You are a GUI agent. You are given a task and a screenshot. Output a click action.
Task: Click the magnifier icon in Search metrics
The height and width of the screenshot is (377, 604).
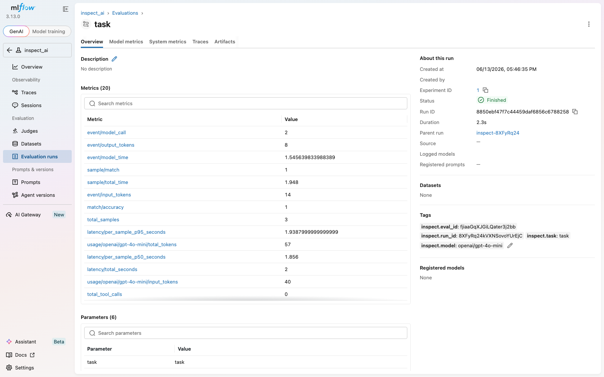pyautogui.click(x=92, y=103)
